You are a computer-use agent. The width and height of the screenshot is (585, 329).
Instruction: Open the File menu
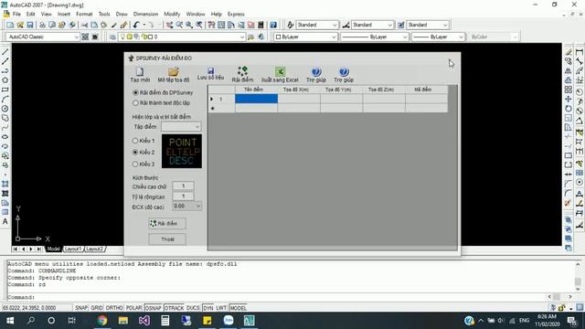16,15
